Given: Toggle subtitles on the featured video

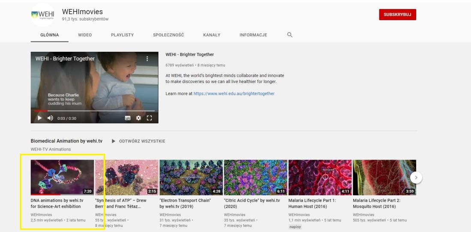Looking at the screenshot, I should (128, 118).
